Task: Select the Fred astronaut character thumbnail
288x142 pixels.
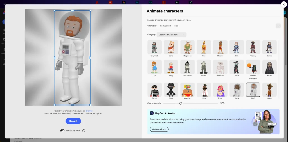Action: 253,90
